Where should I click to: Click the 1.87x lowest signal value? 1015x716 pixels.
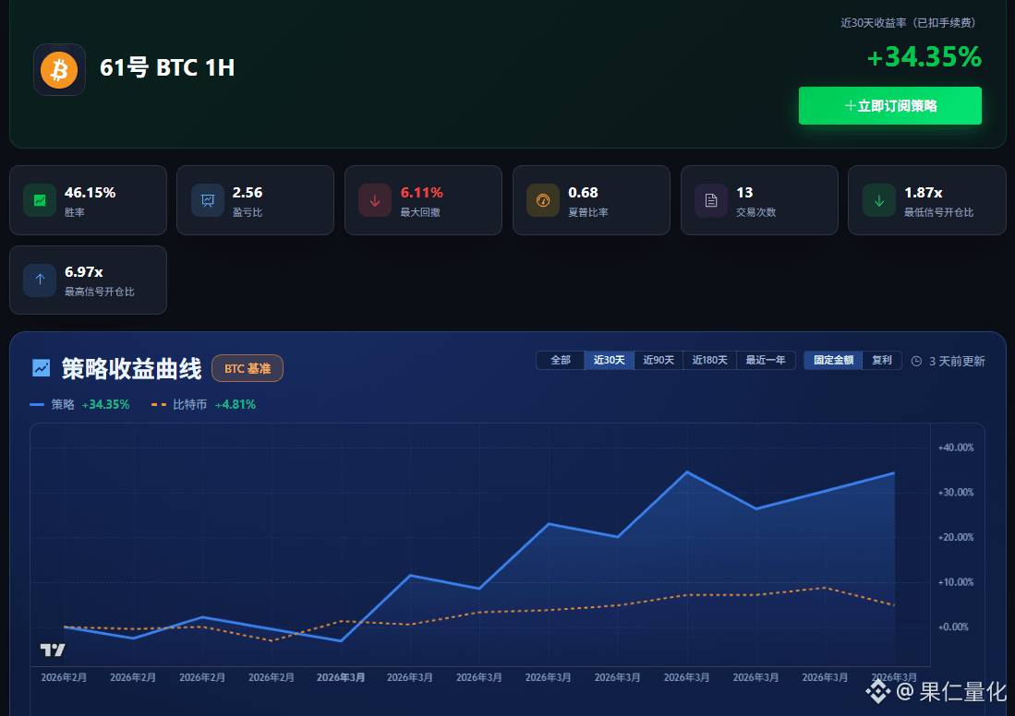coord(923,193)
